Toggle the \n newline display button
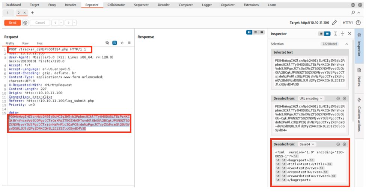The image size is (366, 192). click(122, 43)
